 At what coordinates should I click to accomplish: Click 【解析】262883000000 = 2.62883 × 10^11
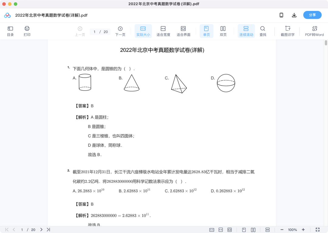113,215
